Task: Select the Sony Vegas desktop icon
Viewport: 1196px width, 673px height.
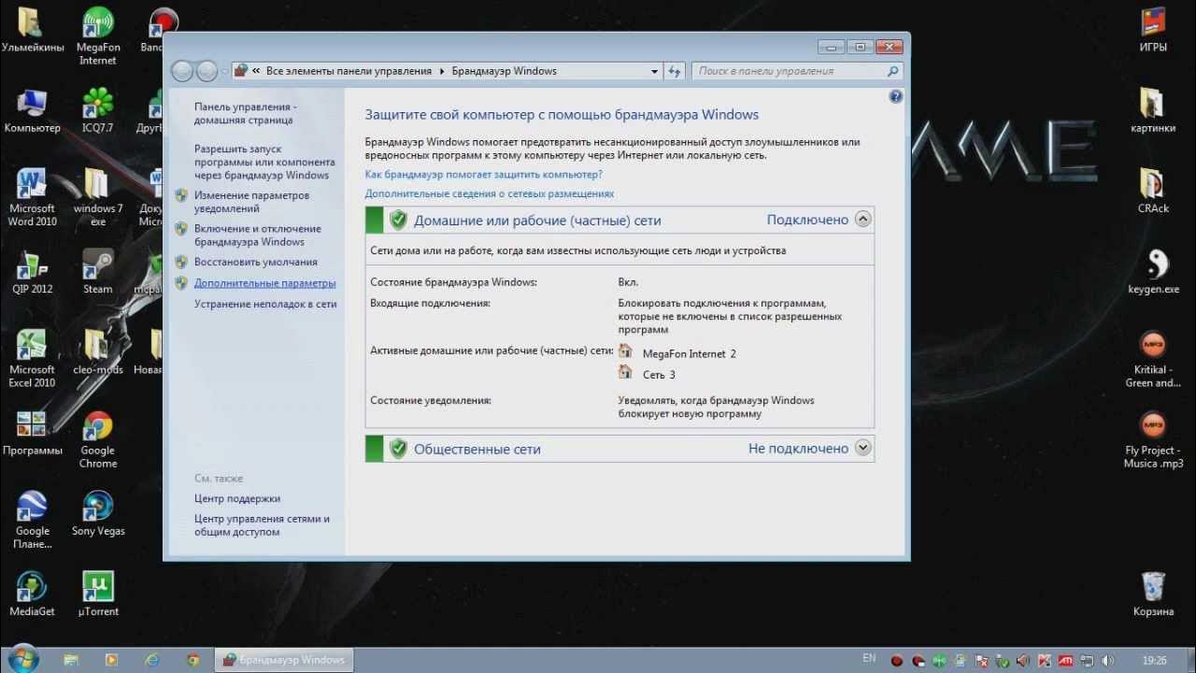Action: (x=97, y=513)
